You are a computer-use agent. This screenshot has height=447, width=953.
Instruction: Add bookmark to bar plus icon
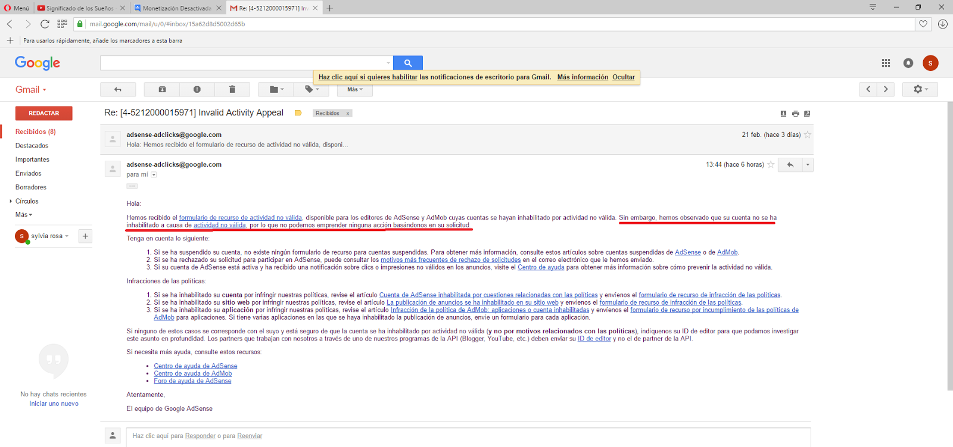[10, 40]
